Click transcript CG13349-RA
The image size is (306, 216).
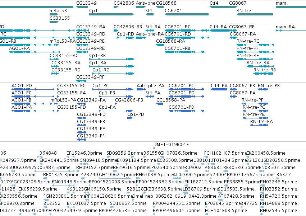point(91,27)
